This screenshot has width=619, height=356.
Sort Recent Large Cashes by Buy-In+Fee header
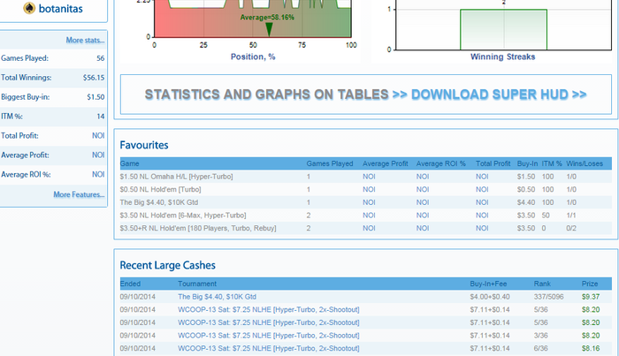488,284
